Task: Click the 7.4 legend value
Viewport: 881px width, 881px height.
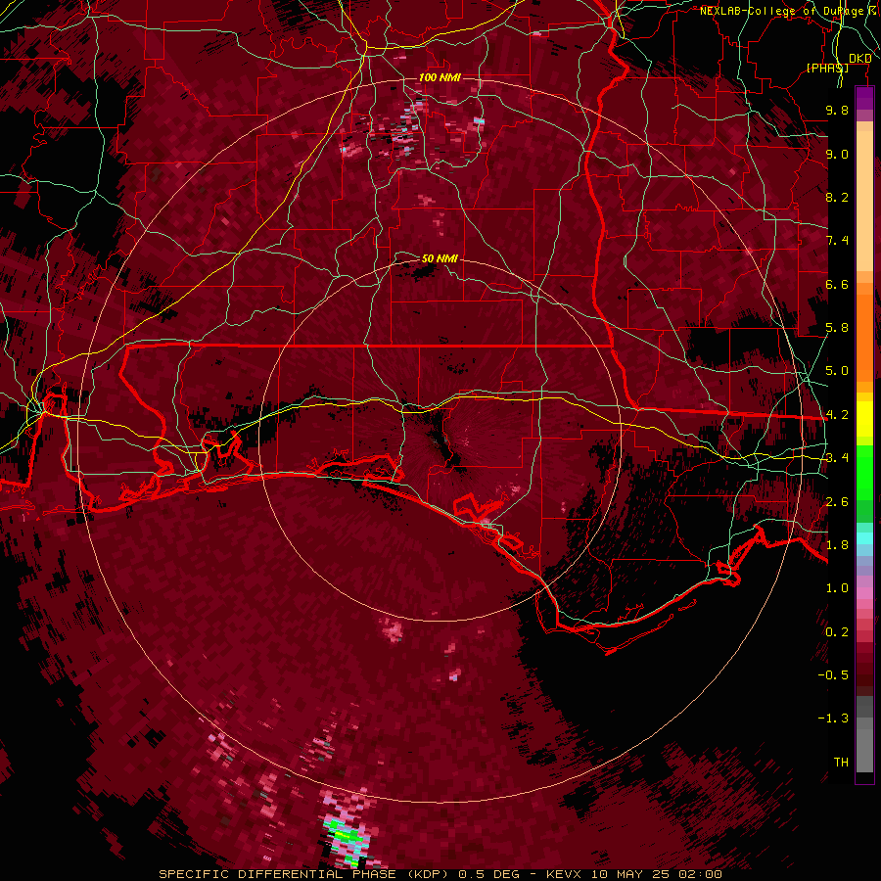Action: coord(837,241)
